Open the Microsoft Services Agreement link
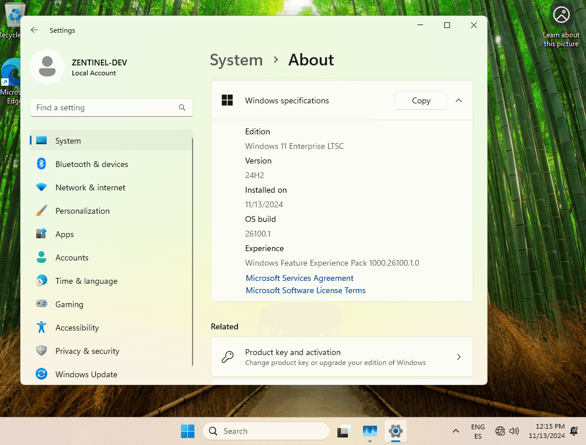The image size is (586, 445). [299, 278]
